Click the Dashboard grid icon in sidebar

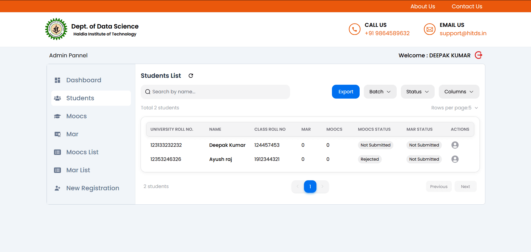click(57, 80)
